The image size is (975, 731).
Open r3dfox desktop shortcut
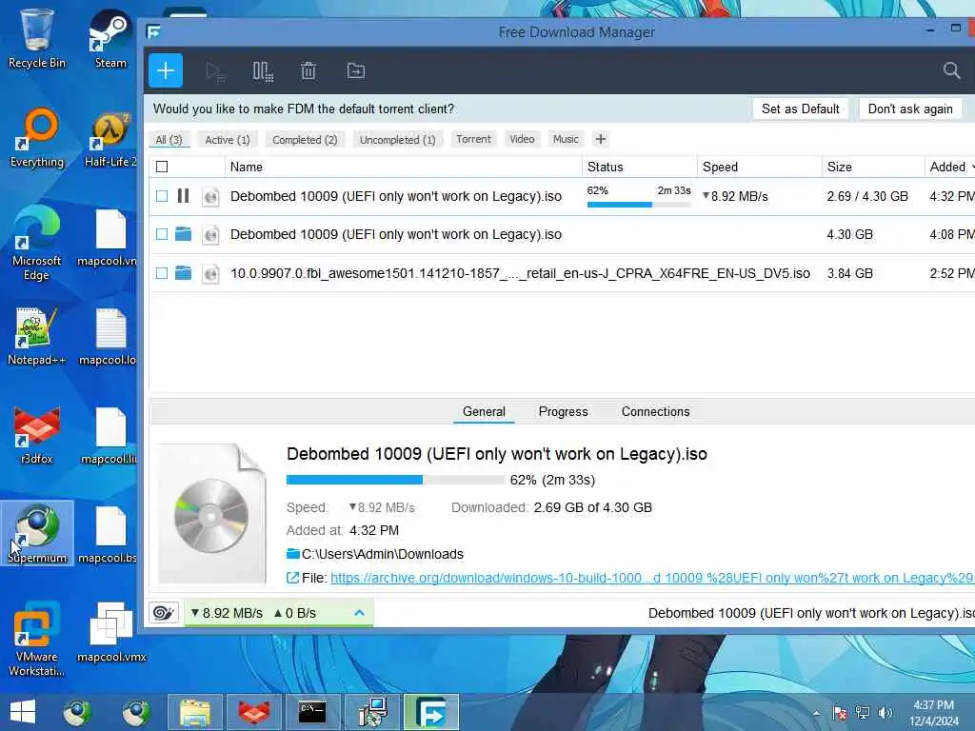[37, 435]
